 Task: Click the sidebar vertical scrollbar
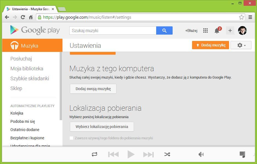(x=61, y=86)
